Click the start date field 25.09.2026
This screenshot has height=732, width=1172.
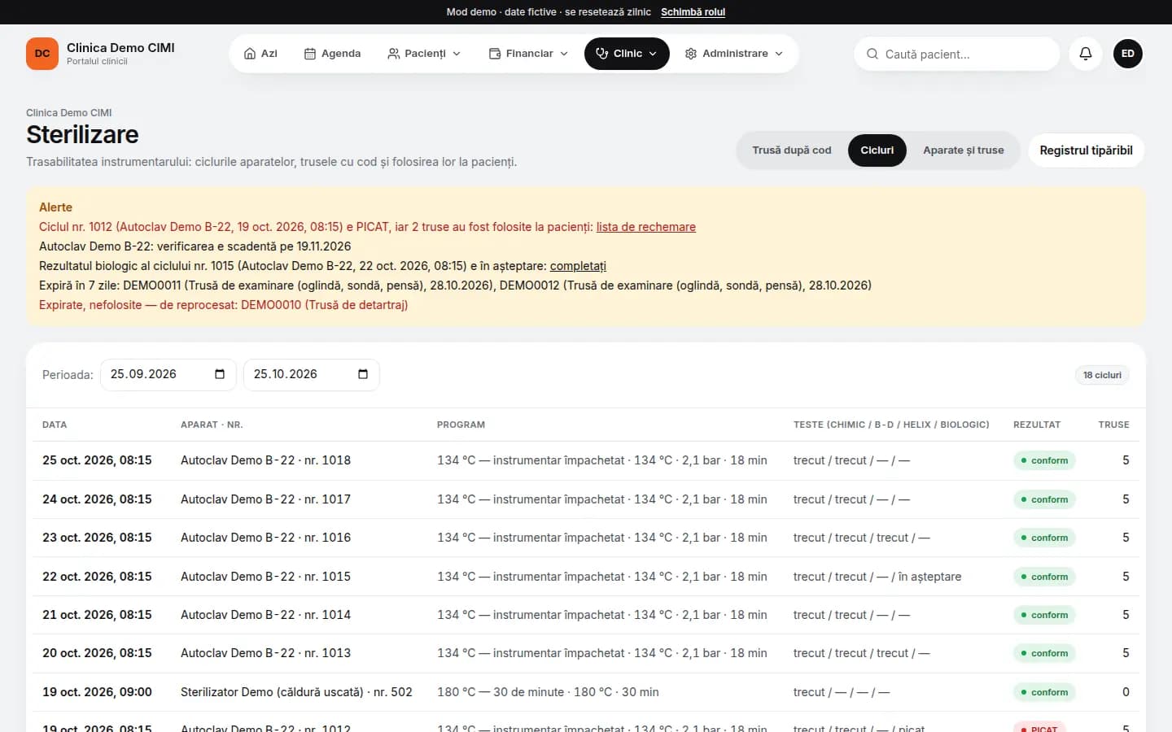point(168,374)
